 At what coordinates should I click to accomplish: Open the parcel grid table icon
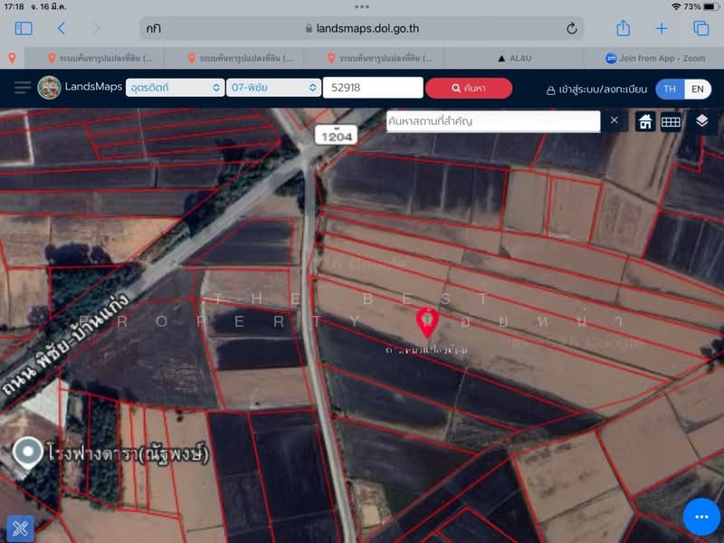(672, 120)
